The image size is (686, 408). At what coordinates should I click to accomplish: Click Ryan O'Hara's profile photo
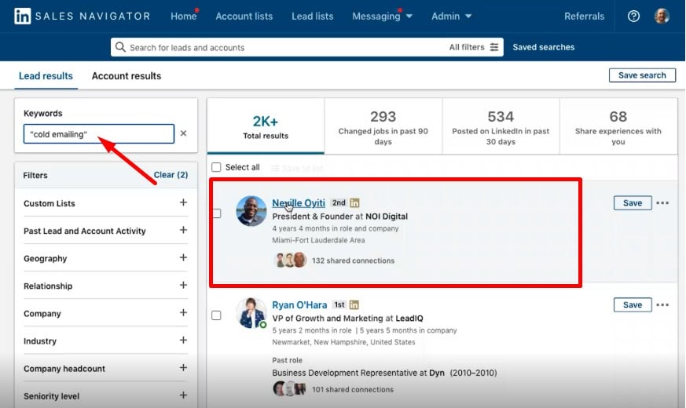pos(251,313)
